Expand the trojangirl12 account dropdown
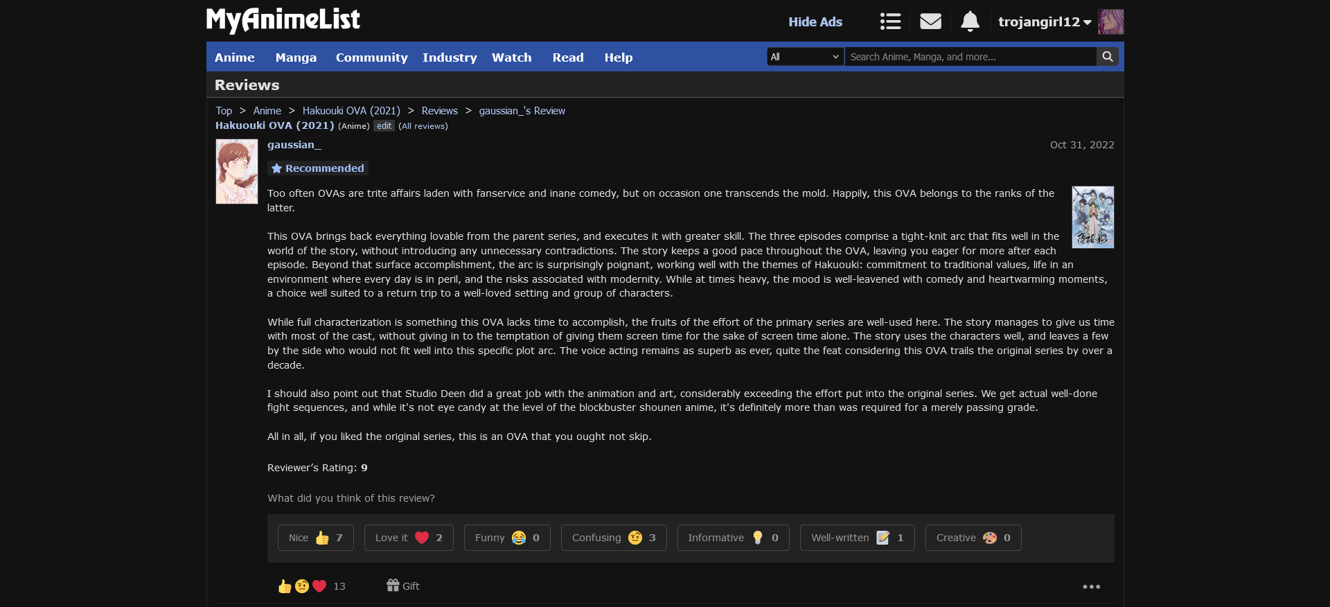Viewport: 1330px width, 607px height. (1045, 21)
